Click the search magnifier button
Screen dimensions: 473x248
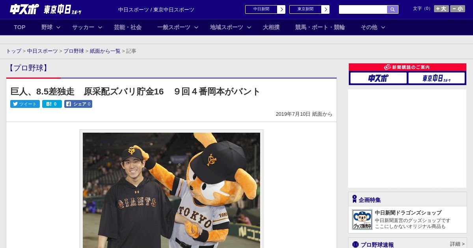tap(393, 9)
